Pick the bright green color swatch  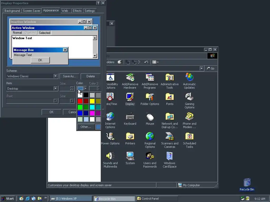point(80,107)
